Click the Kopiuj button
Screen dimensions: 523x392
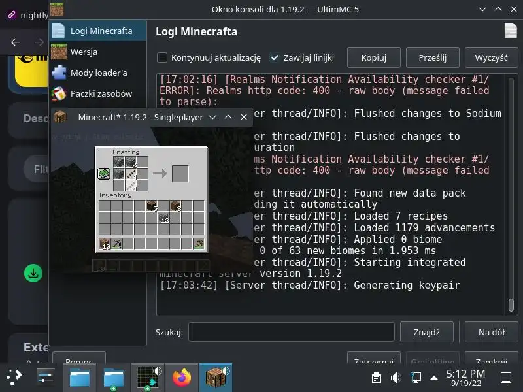[x=373, y=57]
